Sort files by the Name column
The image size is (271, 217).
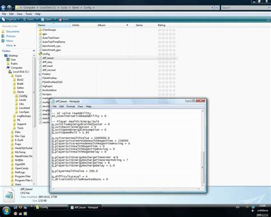click(54, 25)
